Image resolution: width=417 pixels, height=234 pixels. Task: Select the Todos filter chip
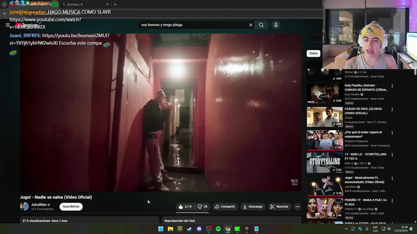[313, 53]
